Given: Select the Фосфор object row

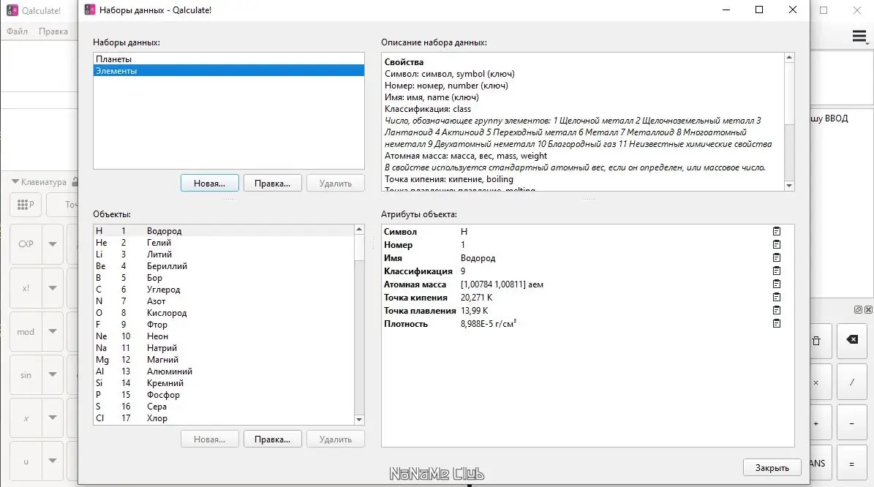Looking at the screenshot, I should pyautogui.click(x=224, y=395).
